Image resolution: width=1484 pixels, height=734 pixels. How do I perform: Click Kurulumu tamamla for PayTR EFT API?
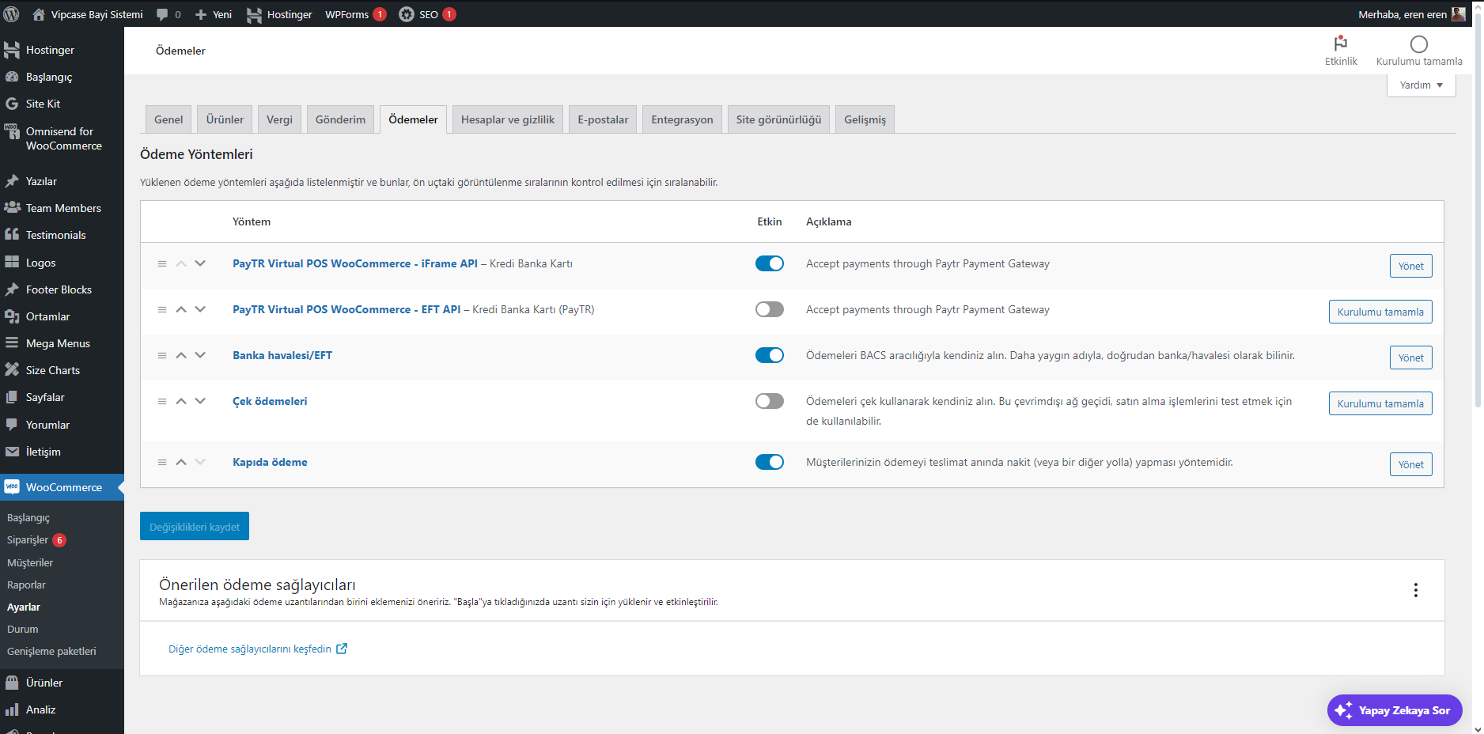[1380, 312]
